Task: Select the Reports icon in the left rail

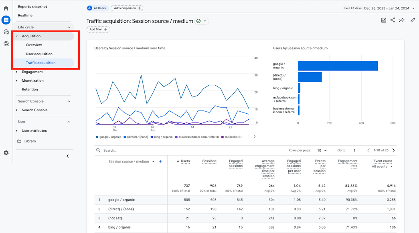Action: 6,20
